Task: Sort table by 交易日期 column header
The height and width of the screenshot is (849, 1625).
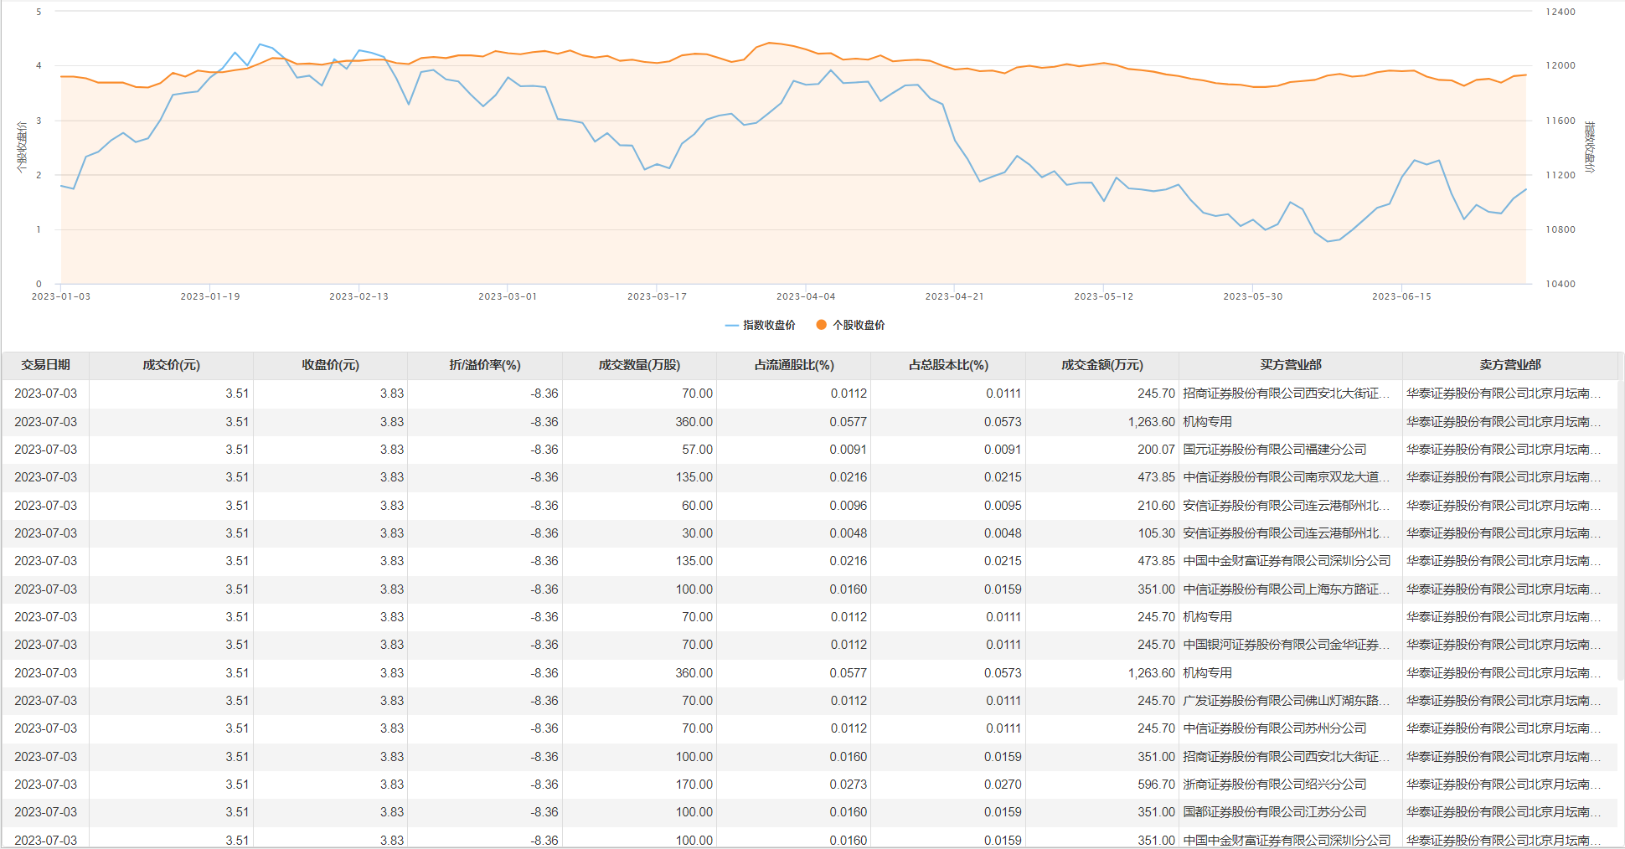Action: (46, 365)
